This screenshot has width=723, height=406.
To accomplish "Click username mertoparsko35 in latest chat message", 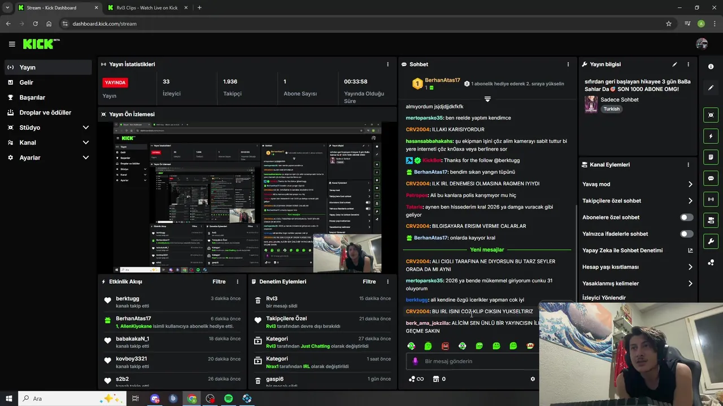I will click(x=424, y=280).
